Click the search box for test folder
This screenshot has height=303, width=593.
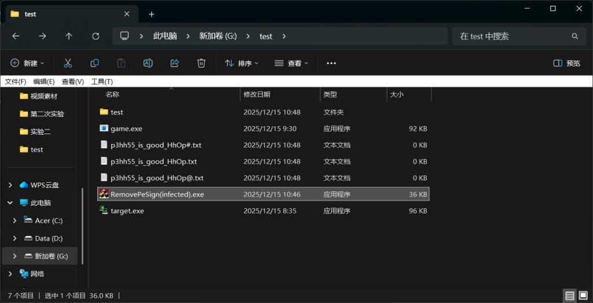[513, 36]
